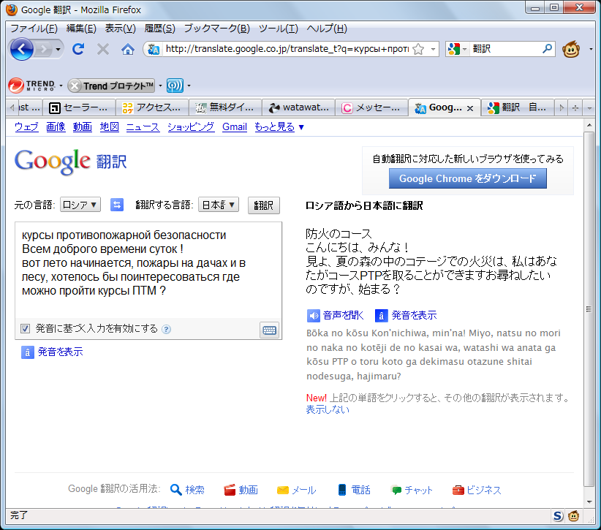Image resolution: width=601 pixels, height=530 pixels.
Task: Open the ツール(T) menu
Action: click(279, 29)
